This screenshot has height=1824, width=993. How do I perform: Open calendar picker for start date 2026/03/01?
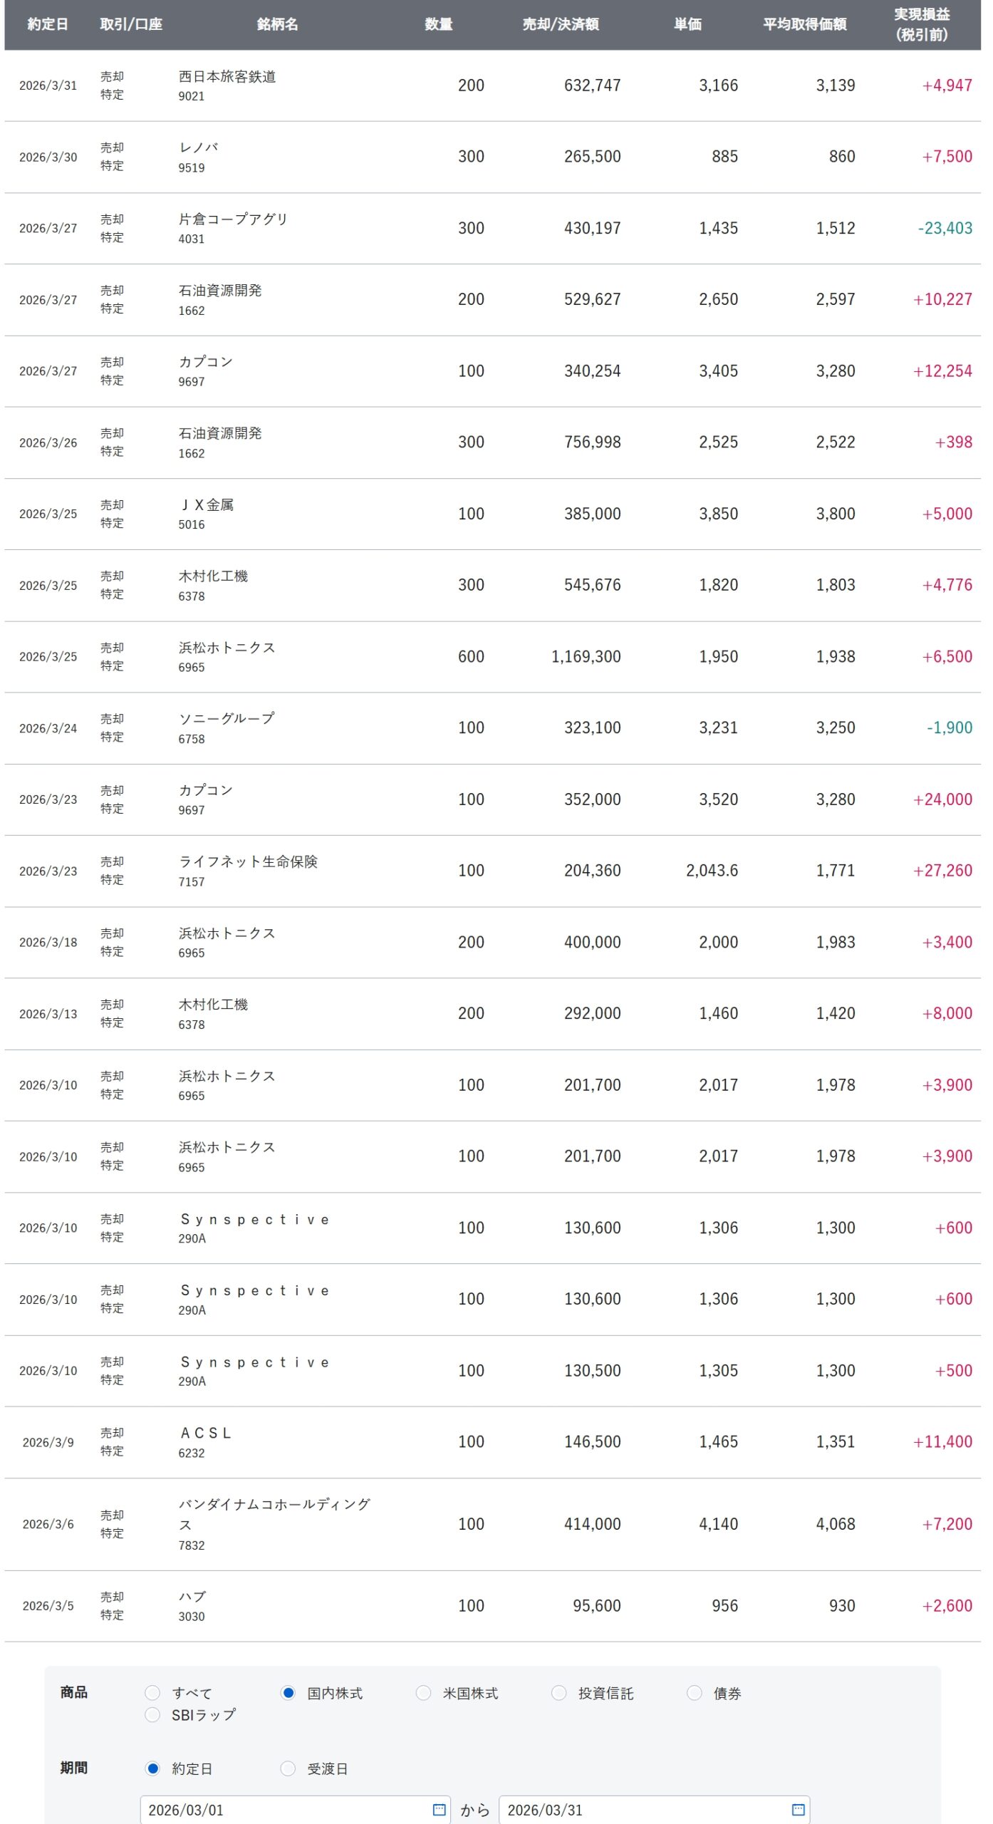click(x=439, y=1809)
